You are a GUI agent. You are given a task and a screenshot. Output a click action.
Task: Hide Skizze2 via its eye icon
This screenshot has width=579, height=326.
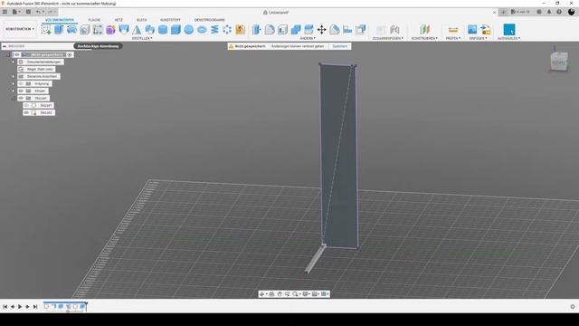26,112
